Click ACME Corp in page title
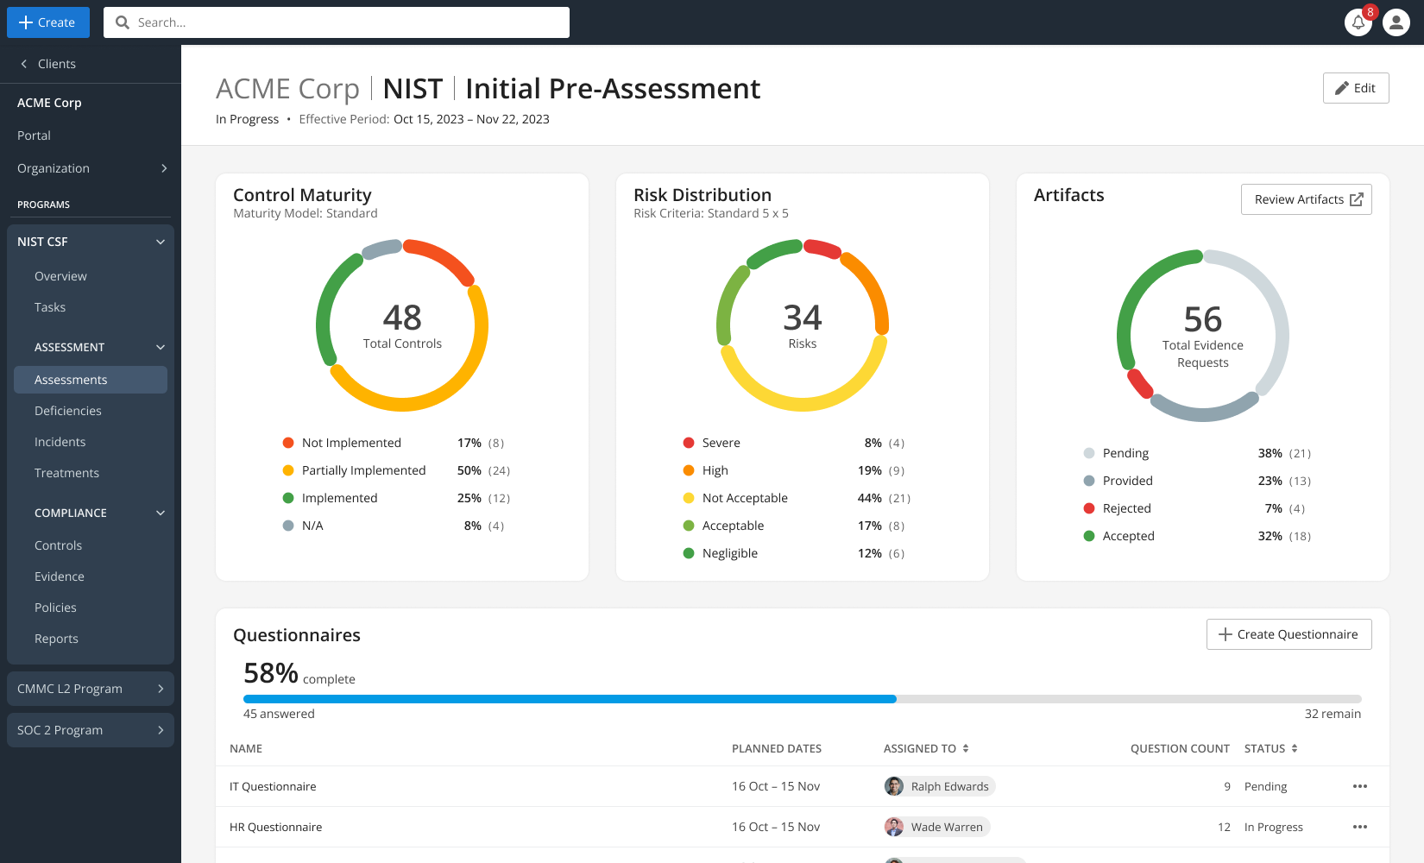The height and width of the screenshot is (863, 1424). tap(287, 88)
